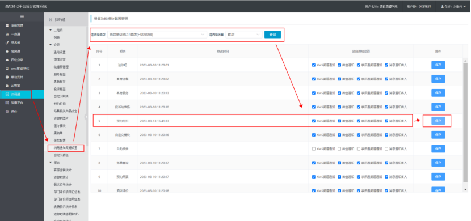The height and width of the screenshot is (221, 471).
Task: Collapse the 设置 tree section
Action: (51, 45)
